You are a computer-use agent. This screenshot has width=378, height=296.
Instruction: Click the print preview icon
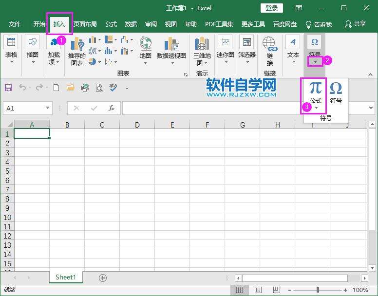click(x=99, y=88)
